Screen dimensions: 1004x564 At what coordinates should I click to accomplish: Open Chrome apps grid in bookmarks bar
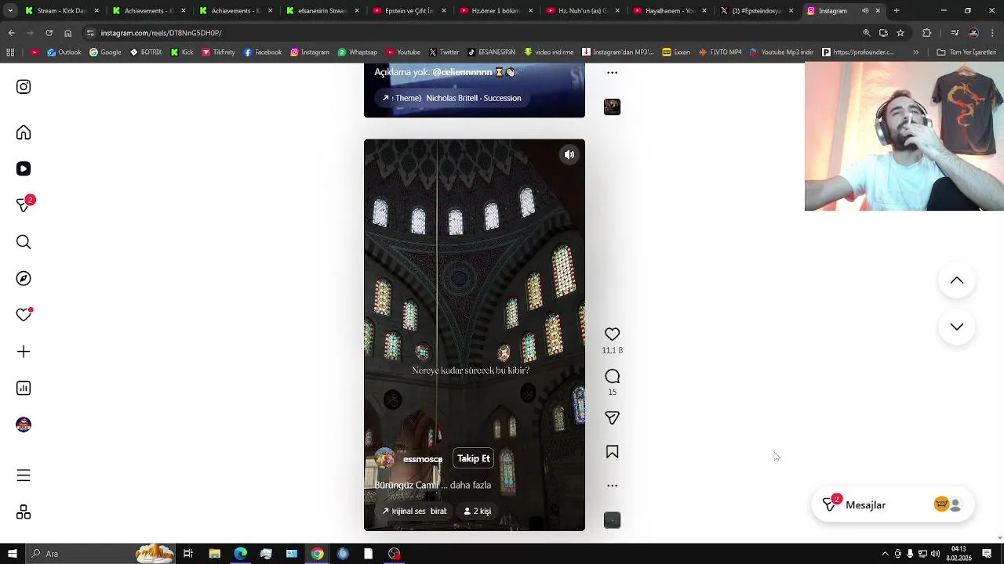10,52
